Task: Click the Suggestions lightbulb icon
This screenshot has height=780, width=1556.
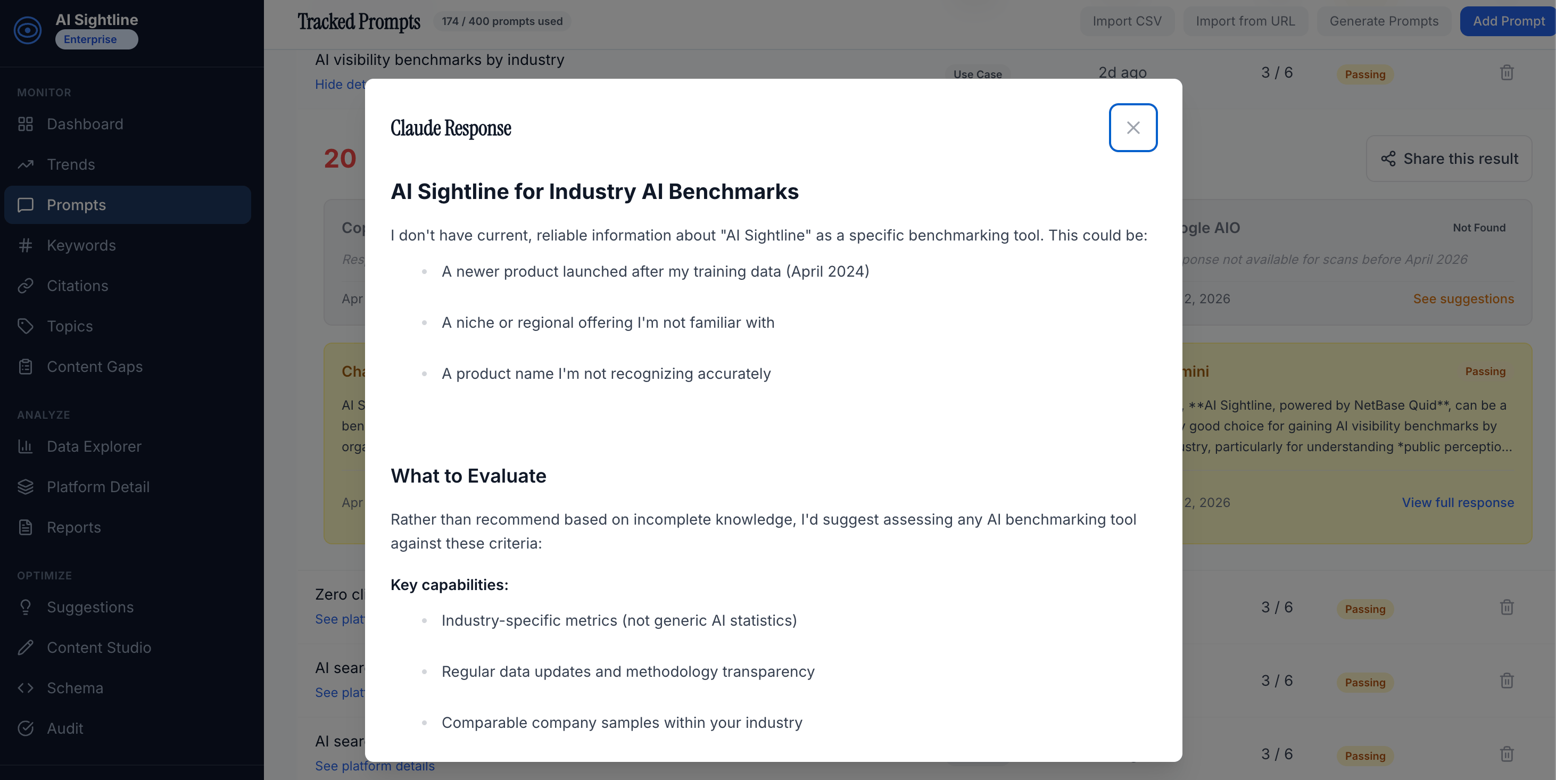Action: coord(26,607)
